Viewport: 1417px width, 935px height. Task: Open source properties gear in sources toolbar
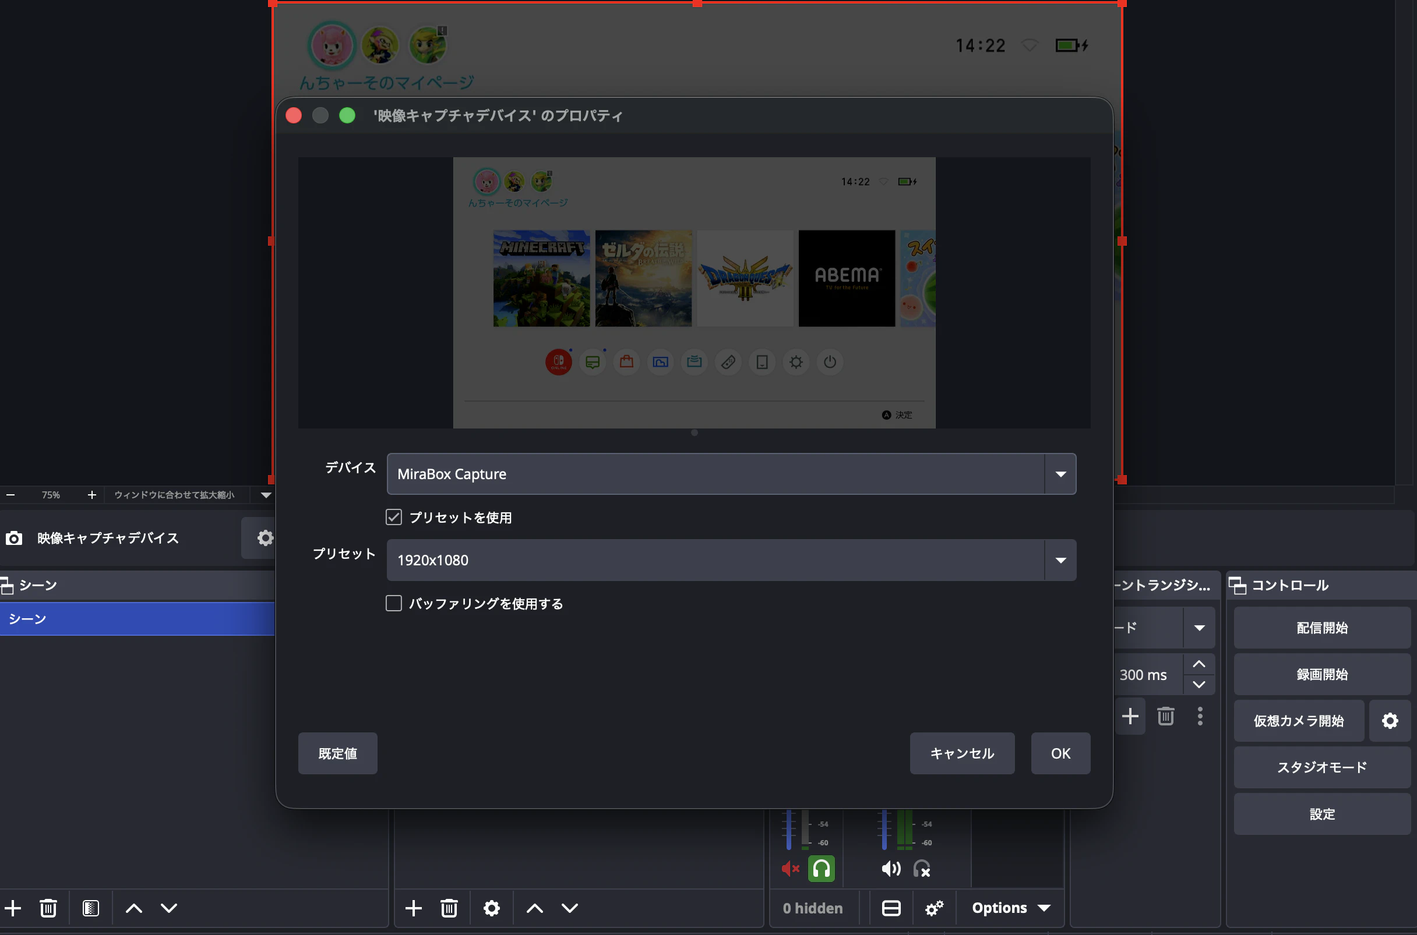point(492,908)
